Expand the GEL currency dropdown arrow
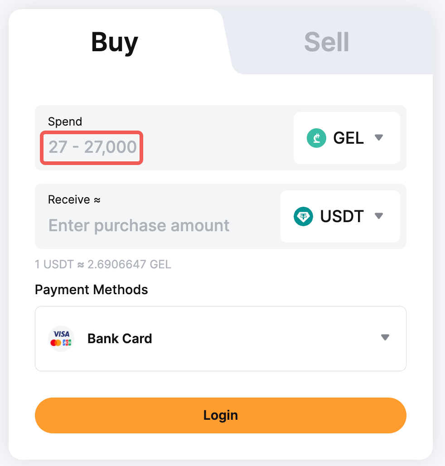The image size is (445, 466). [x=379, y=138]
